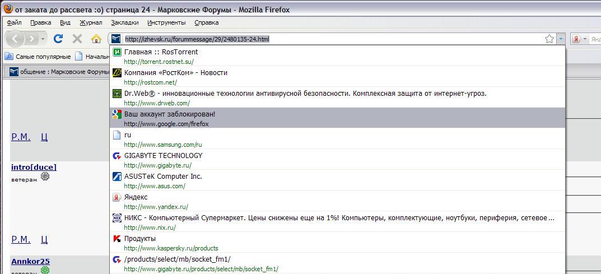Viewport: 601px width, 274px height.
Task: Switch to the Марковские Форумы tab
Action: [58, 72]
